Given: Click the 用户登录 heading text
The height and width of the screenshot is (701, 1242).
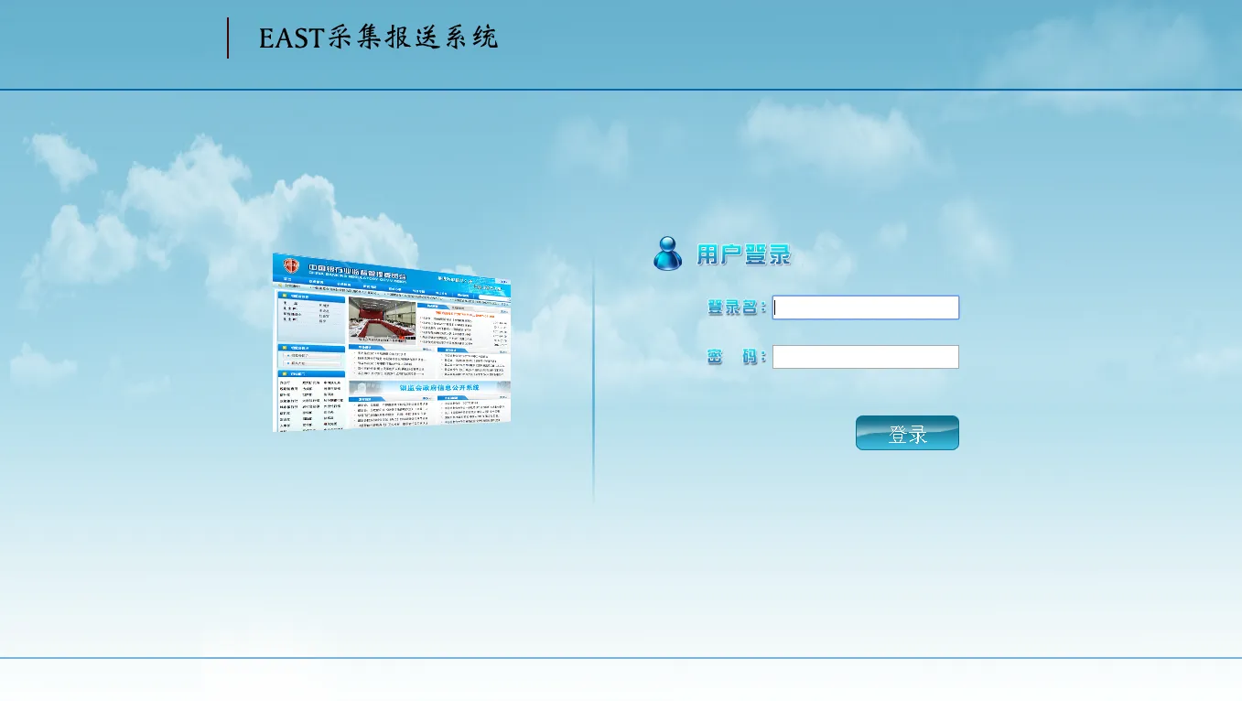Looking at the screenshot, I should click(743, 254).
